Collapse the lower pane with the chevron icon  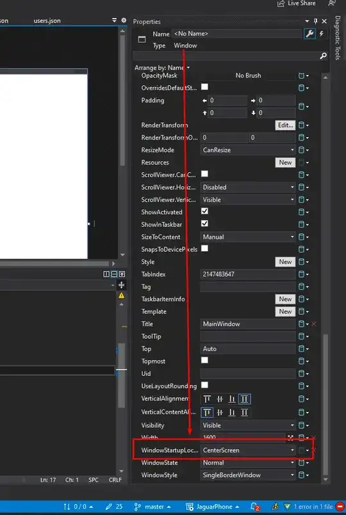tap(122, 274)
